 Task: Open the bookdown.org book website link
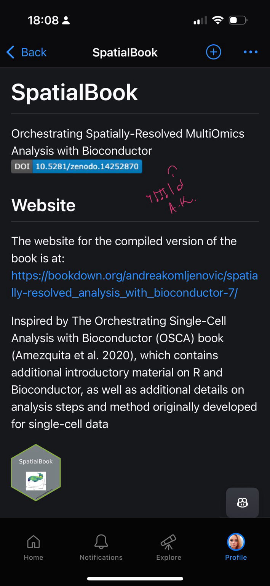[x=134, y=284]
